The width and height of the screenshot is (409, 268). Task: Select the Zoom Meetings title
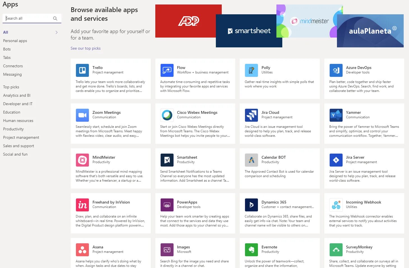coord(107,112)
